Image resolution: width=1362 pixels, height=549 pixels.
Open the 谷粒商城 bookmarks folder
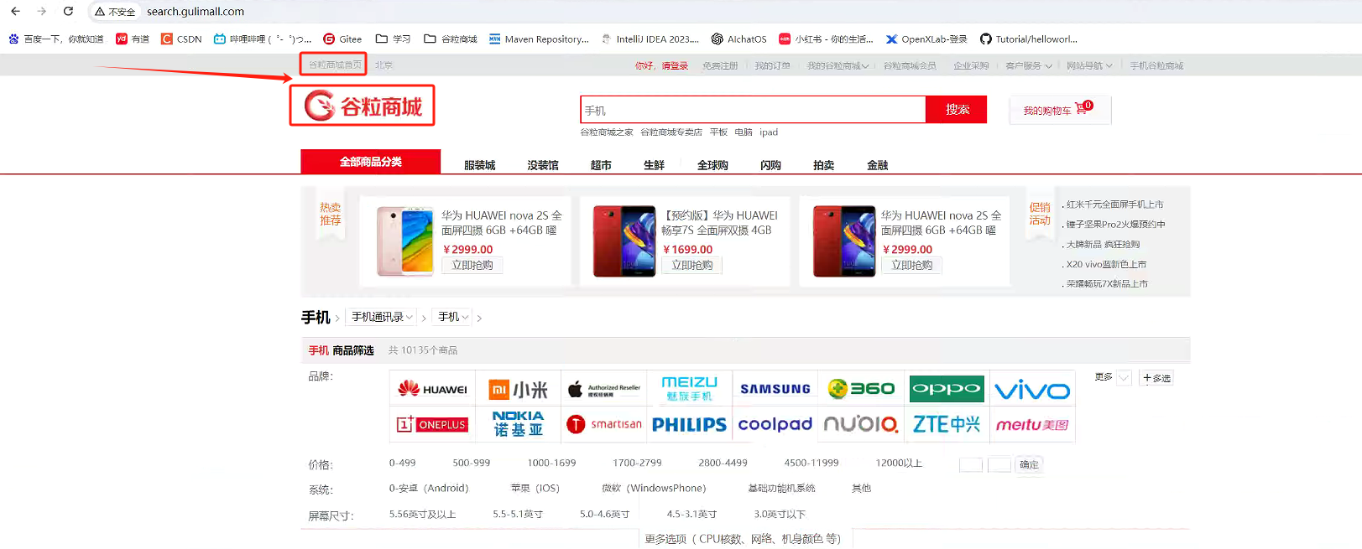click(451, 39)
